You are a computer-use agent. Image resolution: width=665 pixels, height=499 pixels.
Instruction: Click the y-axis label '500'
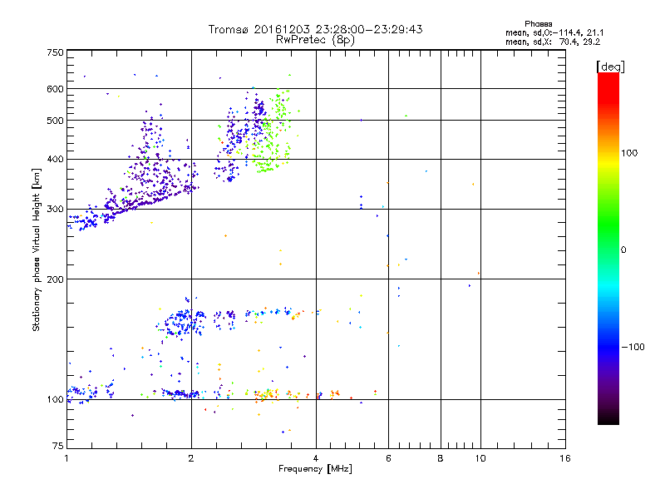(55, 121)
